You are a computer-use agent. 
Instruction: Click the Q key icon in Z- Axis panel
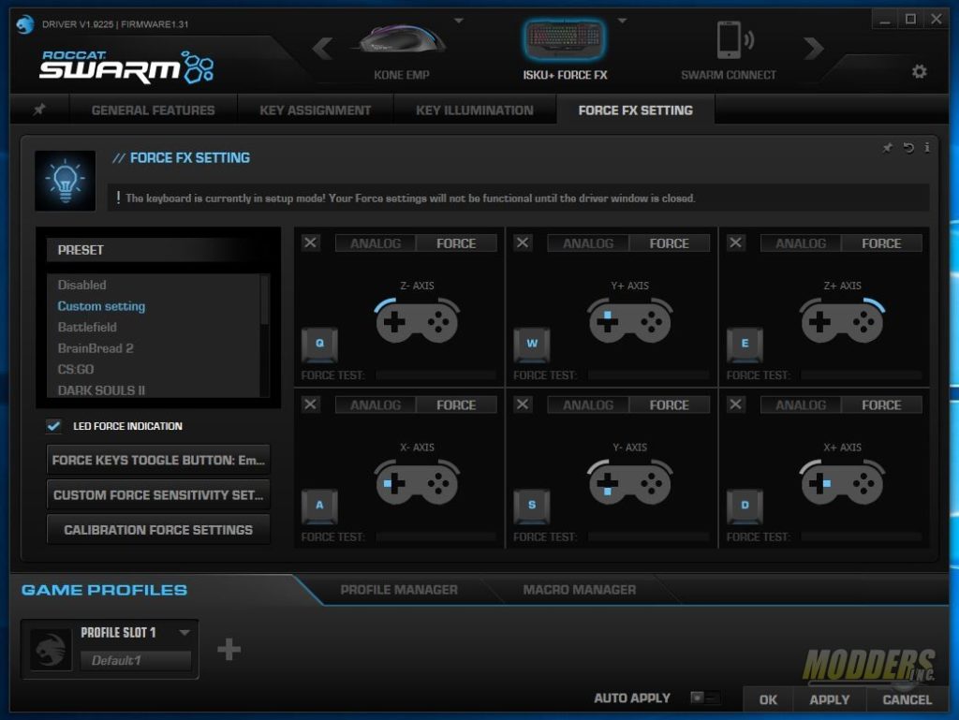319,344
